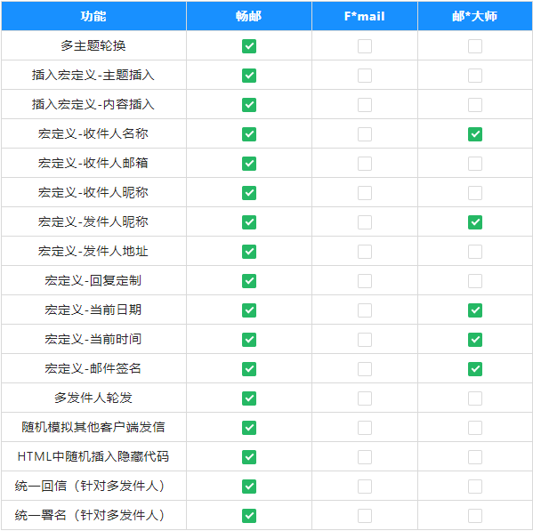Click the F*mail column header

pyautogui.click(x=365, y=16)
